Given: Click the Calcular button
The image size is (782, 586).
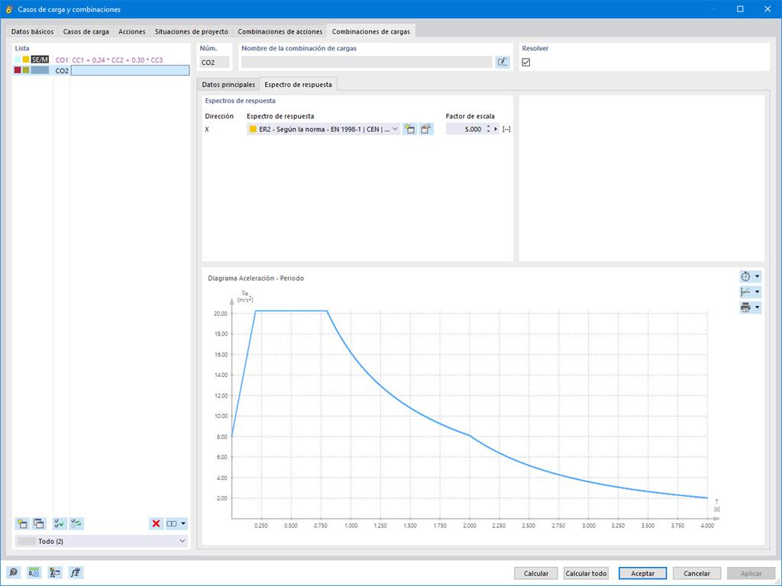Looking at the screenshot, I should [536, 574].
